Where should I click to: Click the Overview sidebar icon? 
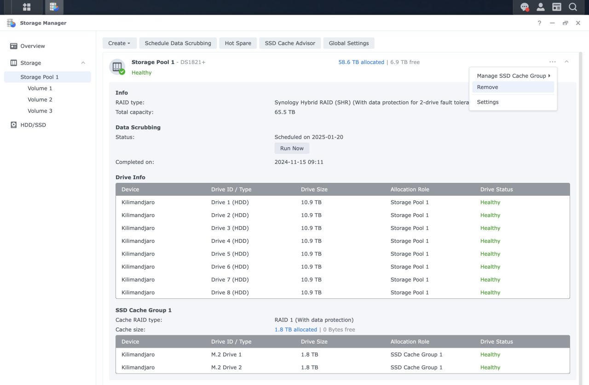(x=14, y=46)
